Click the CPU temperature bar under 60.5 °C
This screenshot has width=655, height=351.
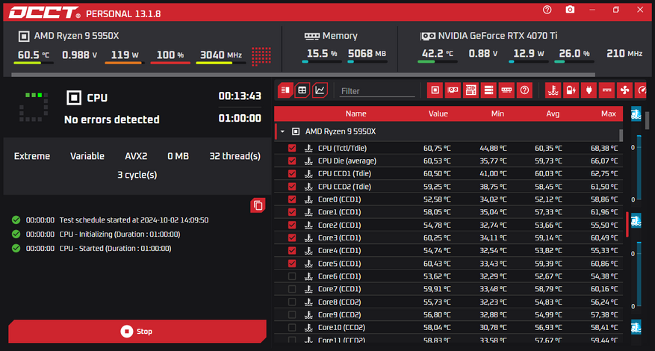[x=34, y=63]
